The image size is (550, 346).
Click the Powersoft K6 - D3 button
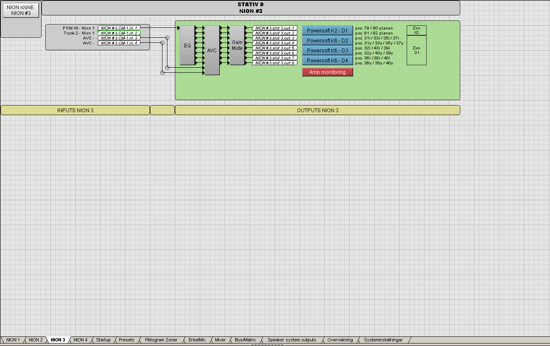(x=327, y=50)
